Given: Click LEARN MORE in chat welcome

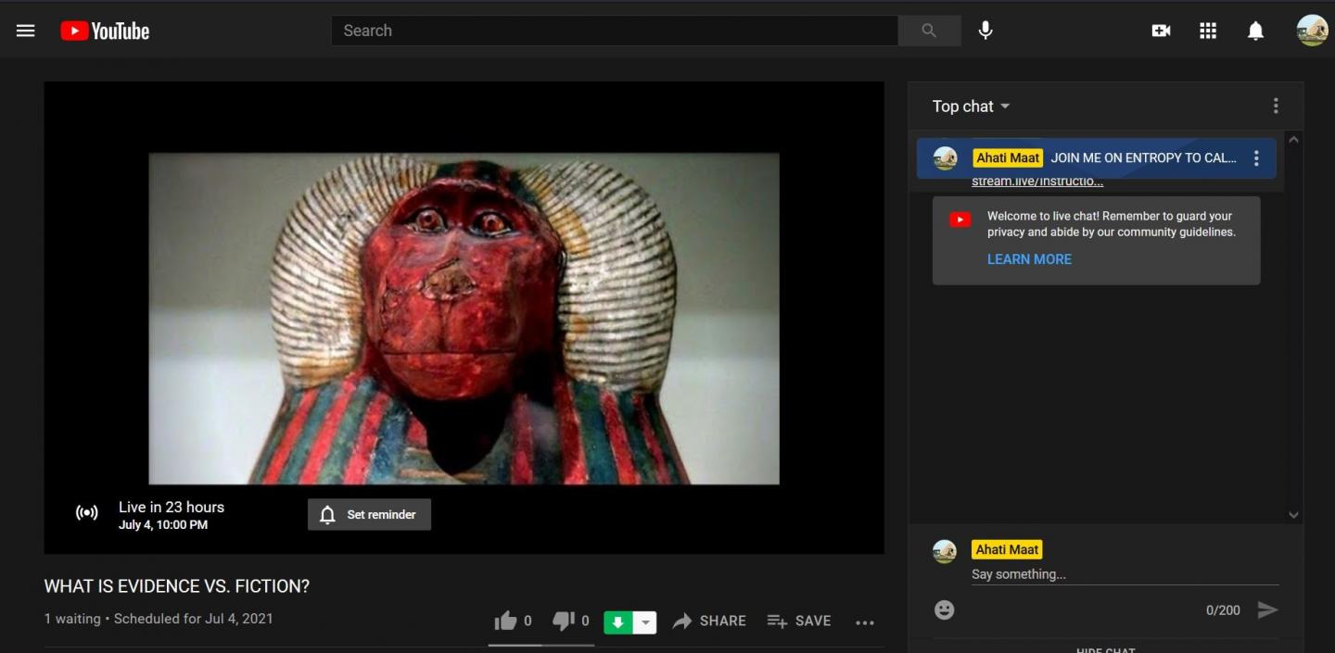Looking at the screenshot, I should click(1029, 259).
